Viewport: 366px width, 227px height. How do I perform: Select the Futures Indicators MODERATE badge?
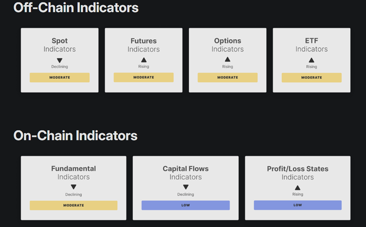[144, 78]
